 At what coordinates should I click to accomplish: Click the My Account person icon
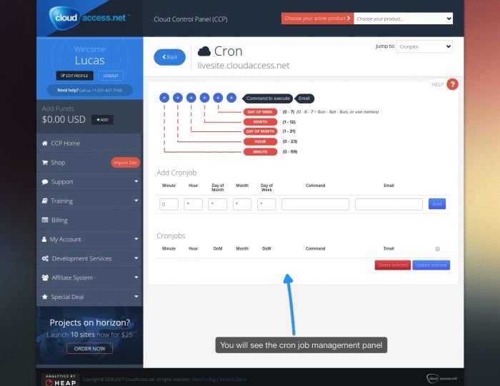tap(44, 239)
